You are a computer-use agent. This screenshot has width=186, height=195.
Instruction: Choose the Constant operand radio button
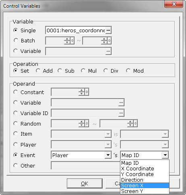(16, 92)
